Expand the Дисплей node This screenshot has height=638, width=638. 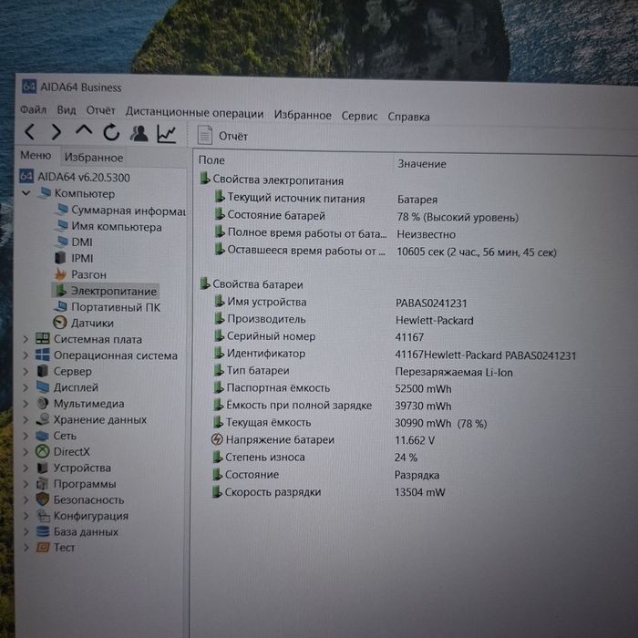click(26, 387)
